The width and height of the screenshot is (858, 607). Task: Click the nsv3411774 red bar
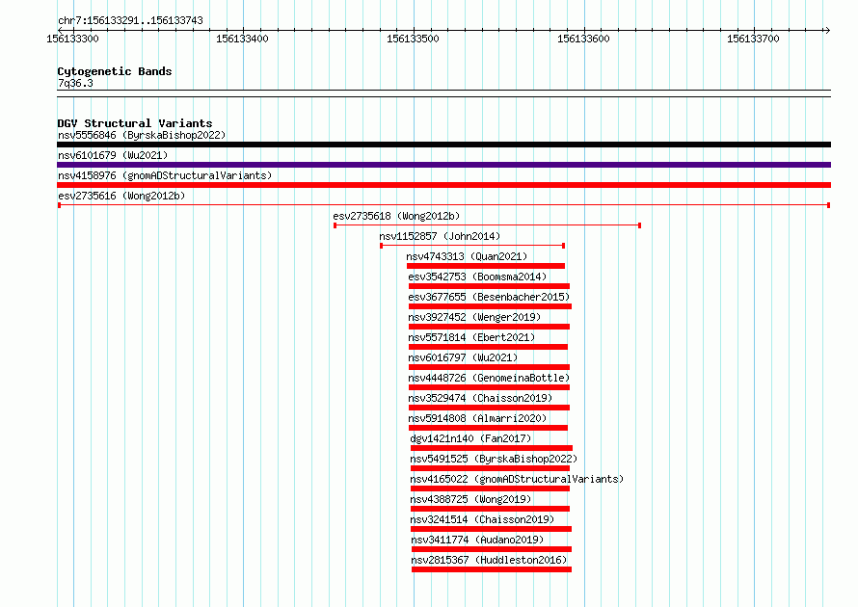pos(492,549)
